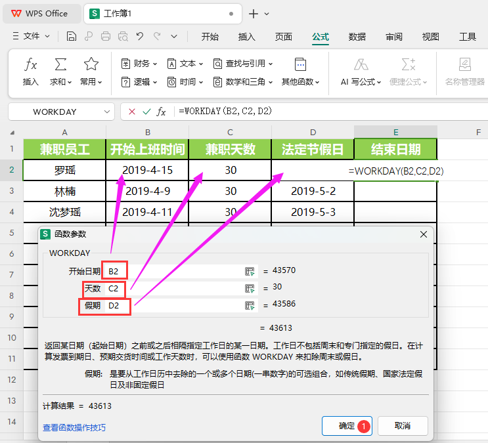The image size is (488, 443).
Task: Click cell containing 2019-5-3
Action: [313, 212]
